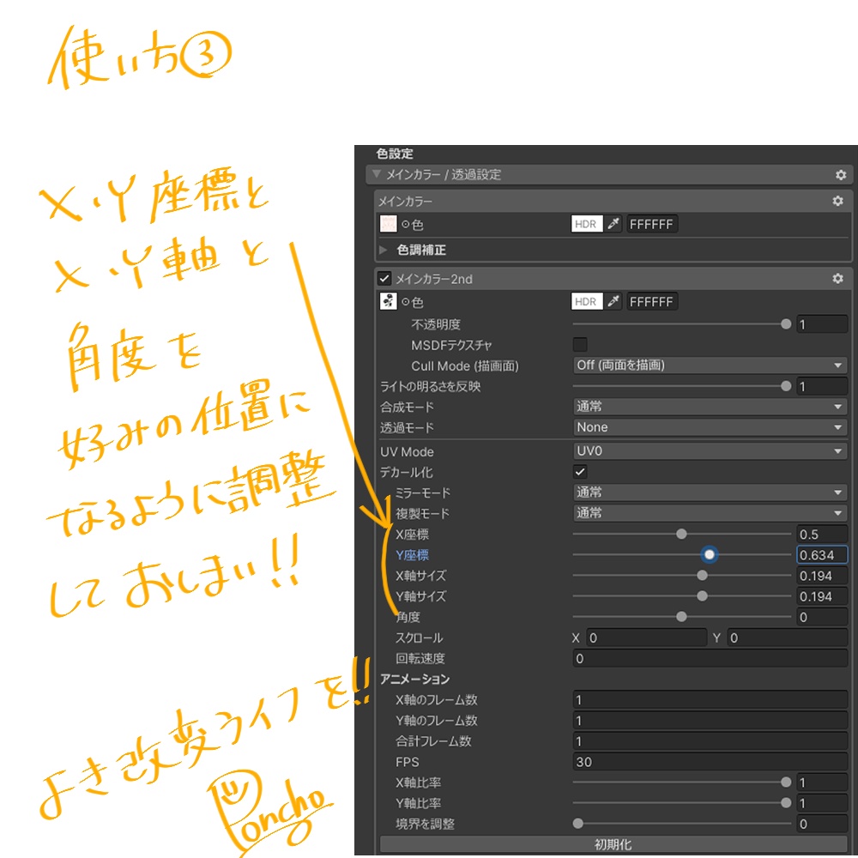Click the 角度 property label
Image resolution: width=858 pixels, height=858 pixels.
tap(408, 617)
